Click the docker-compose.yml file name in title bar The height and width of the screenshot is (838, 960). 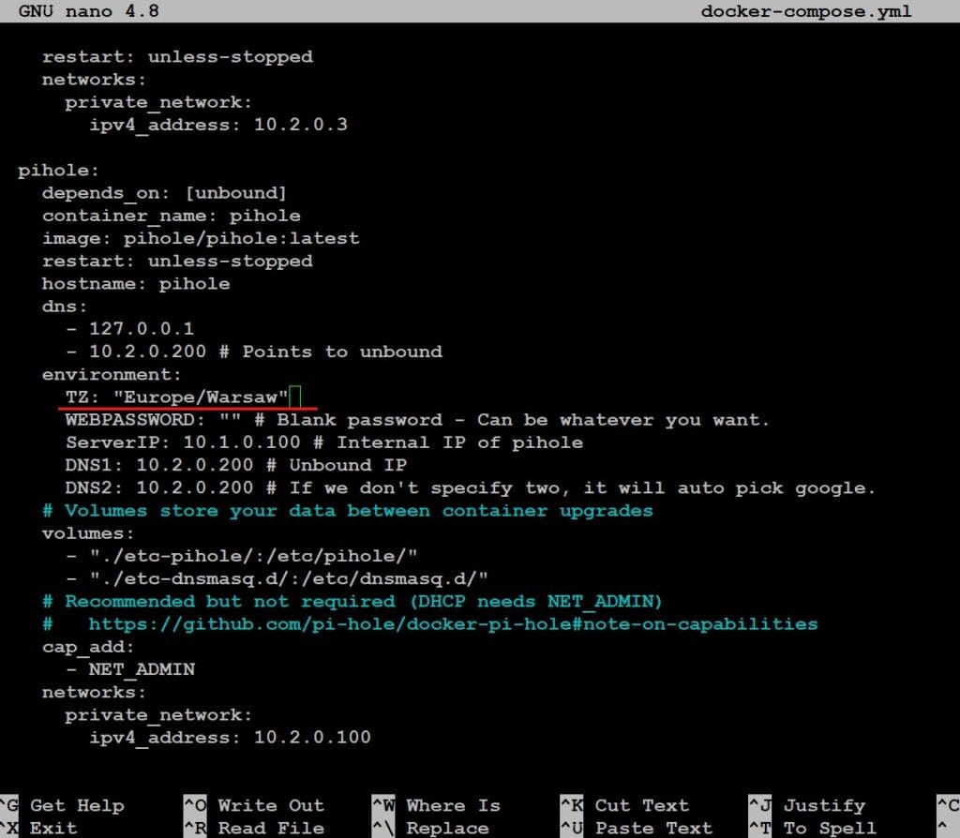pyautogui.click(x=806, y=11)
